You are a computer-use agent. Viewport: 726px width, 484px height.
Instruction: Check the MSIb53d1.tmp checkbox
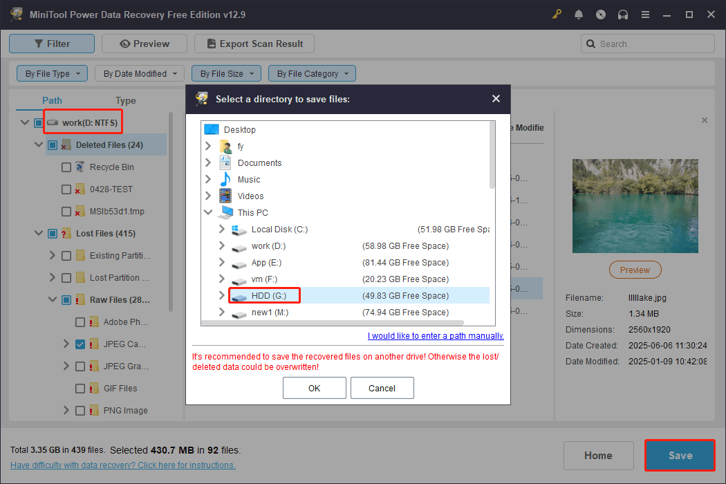point(66,212)
